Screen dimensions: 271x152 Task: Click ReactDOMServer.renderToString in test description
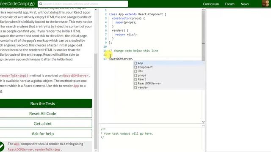(x=34, y=149)
